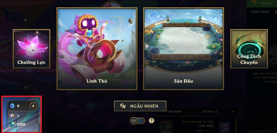
Task: Click the next reward icon labeled Miễn Phí
Action: click(x=224, y=127)
